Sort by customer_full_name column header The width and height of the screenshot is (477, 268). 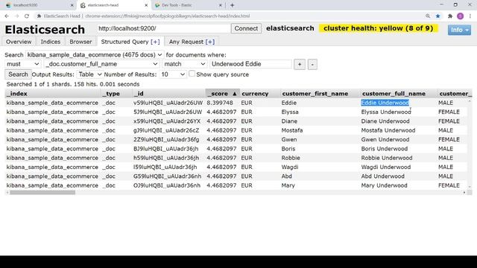pyautogui.click(x=399, y=94)
